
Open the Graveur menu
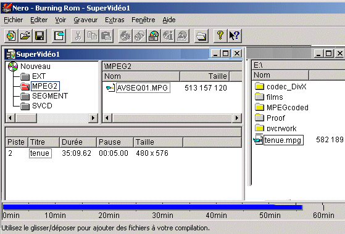86,20
